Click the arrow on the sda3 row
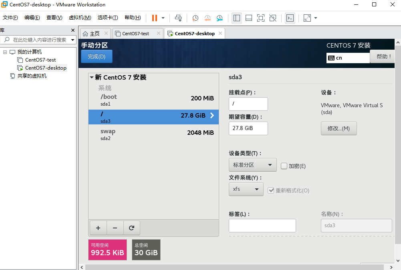This screenshot has width=401, height=270. pyautogui.click(x=212, y=116)
